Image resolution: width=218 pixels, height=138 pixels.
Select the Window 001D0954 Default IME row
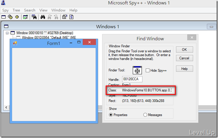point(49,38)
